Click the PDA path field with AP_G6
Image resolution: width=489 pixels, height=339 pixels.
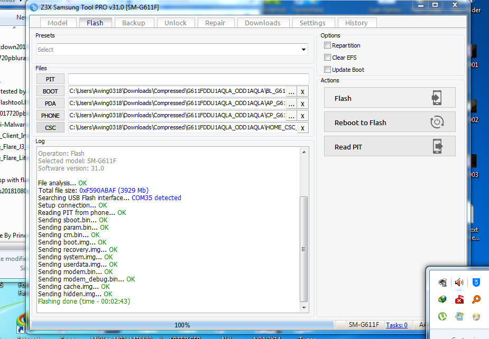(x=177, y=103)
